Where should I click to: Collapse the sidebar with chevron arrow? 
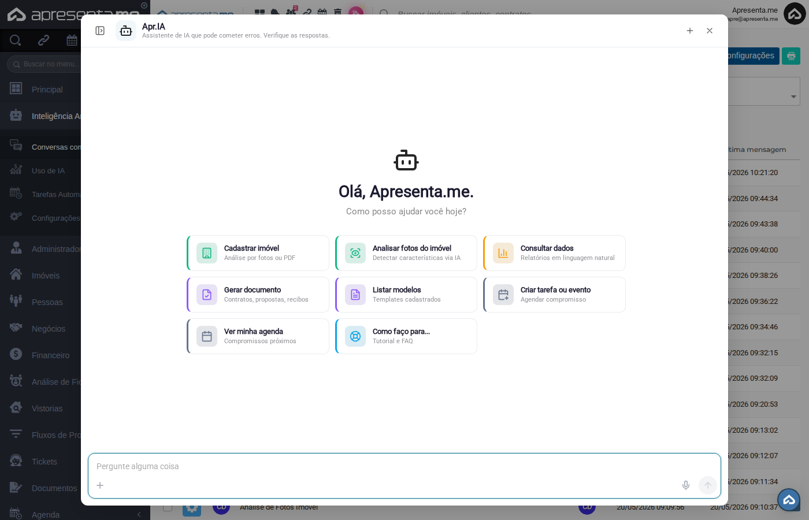(139, 514)
